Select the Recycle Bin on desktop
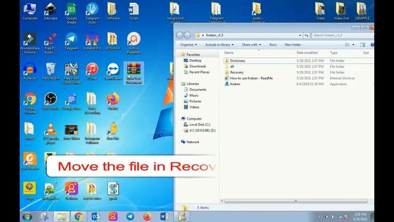Viewport: 394px width, 222px height. coord(50,72)
